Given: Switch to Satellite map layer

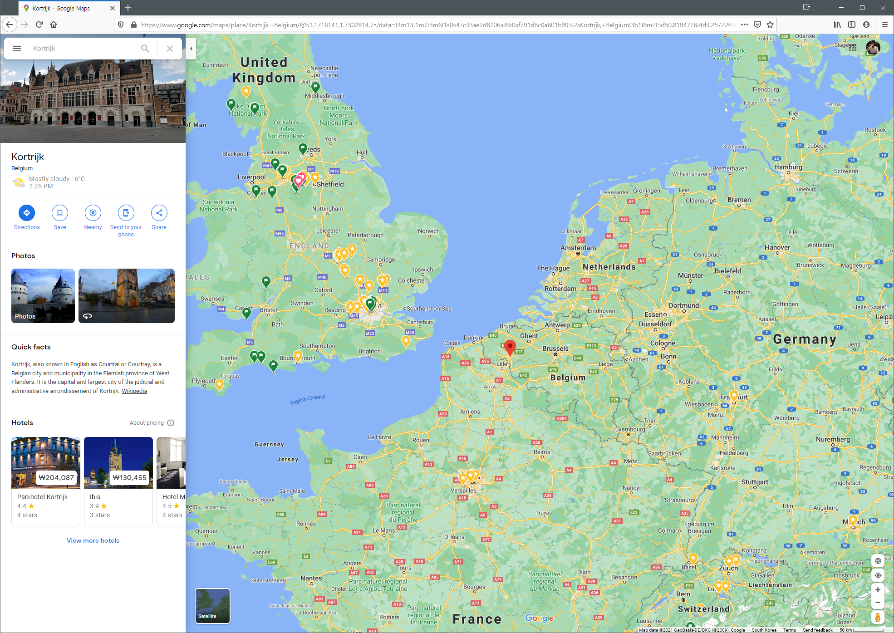Looking at the screenshot, I should coord(212,606).
